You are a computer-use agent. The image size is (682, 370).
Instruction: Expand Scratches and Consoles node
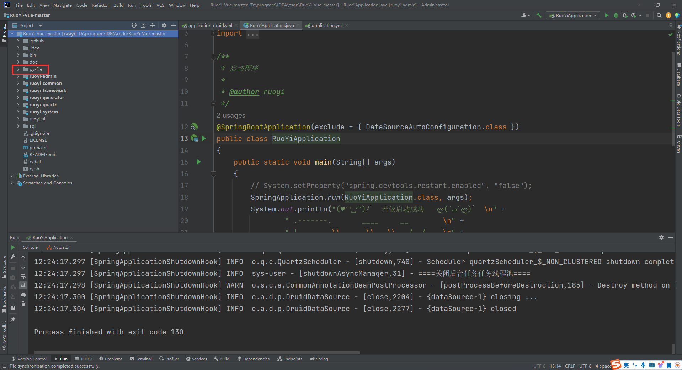[x=12, y=183]
